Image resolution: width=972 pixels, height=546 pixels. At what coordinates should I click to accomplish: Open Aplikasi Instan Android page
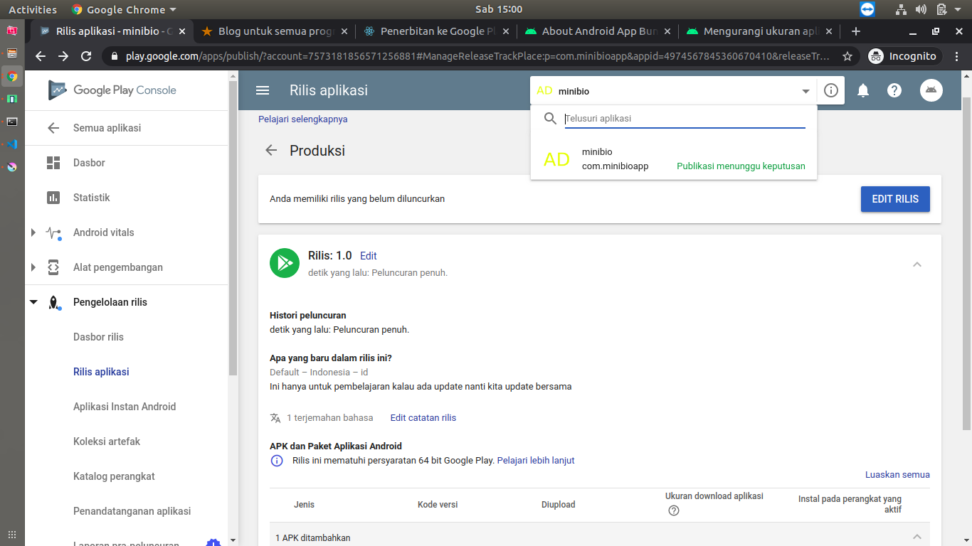pyautogui.click(x=125, y=407)
